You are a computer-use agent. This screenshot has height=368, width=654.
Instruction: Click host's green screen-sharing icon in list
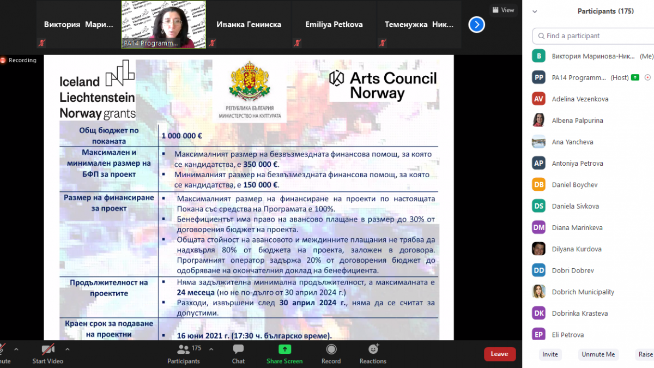(x=635, y=77)
